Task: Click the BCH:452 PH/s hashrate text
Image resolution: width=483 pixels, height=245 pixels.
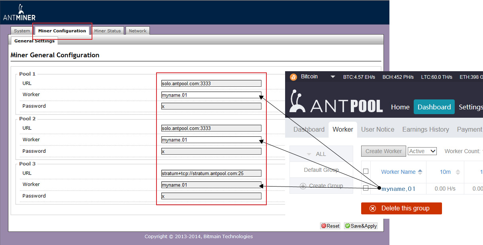Action: (398, 77)
